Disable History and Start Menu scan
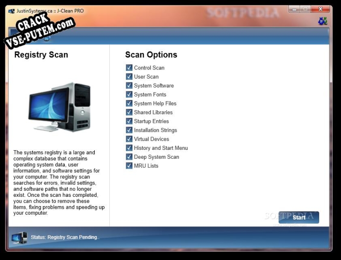Screen dimensions: 341x260 (x=129, y=148)
